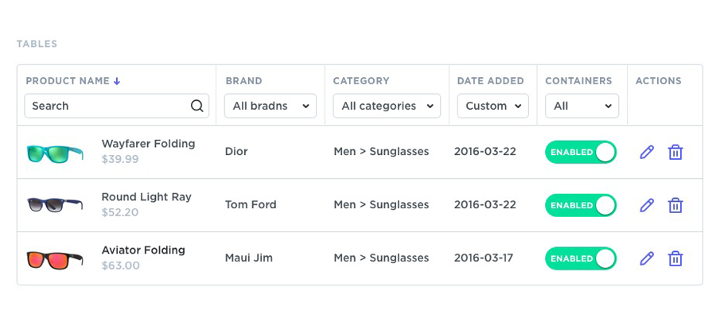Click the Wayfarer Folding sunglasses thumbnail
Viewport: 716px width, 318px height.
(x=55, y=153)
